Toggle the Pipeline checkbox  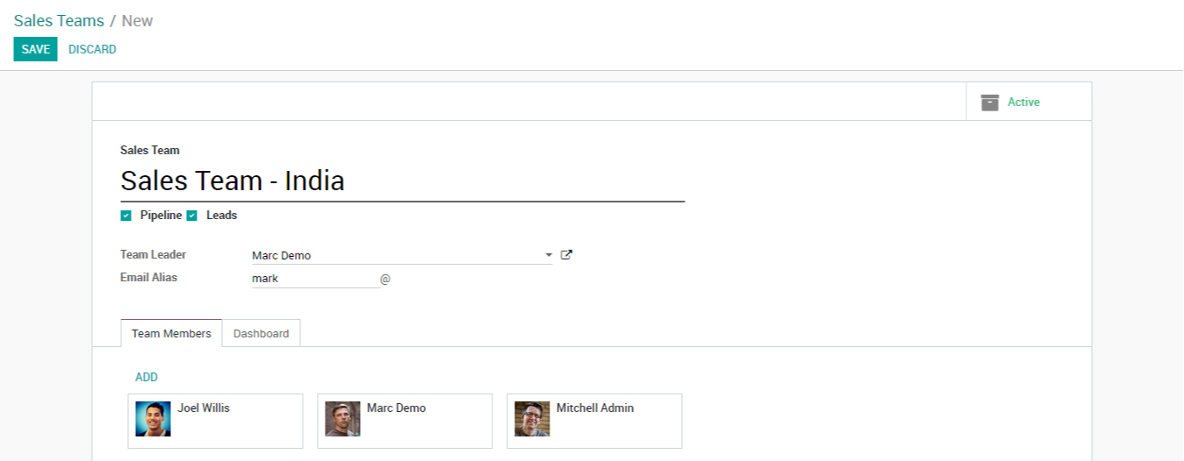click(x=126, y=216)
